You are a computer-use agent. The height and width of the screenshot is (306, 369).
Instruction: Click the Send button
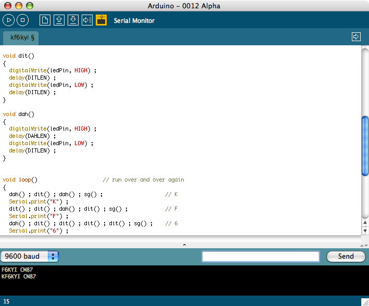pos(346,257)
